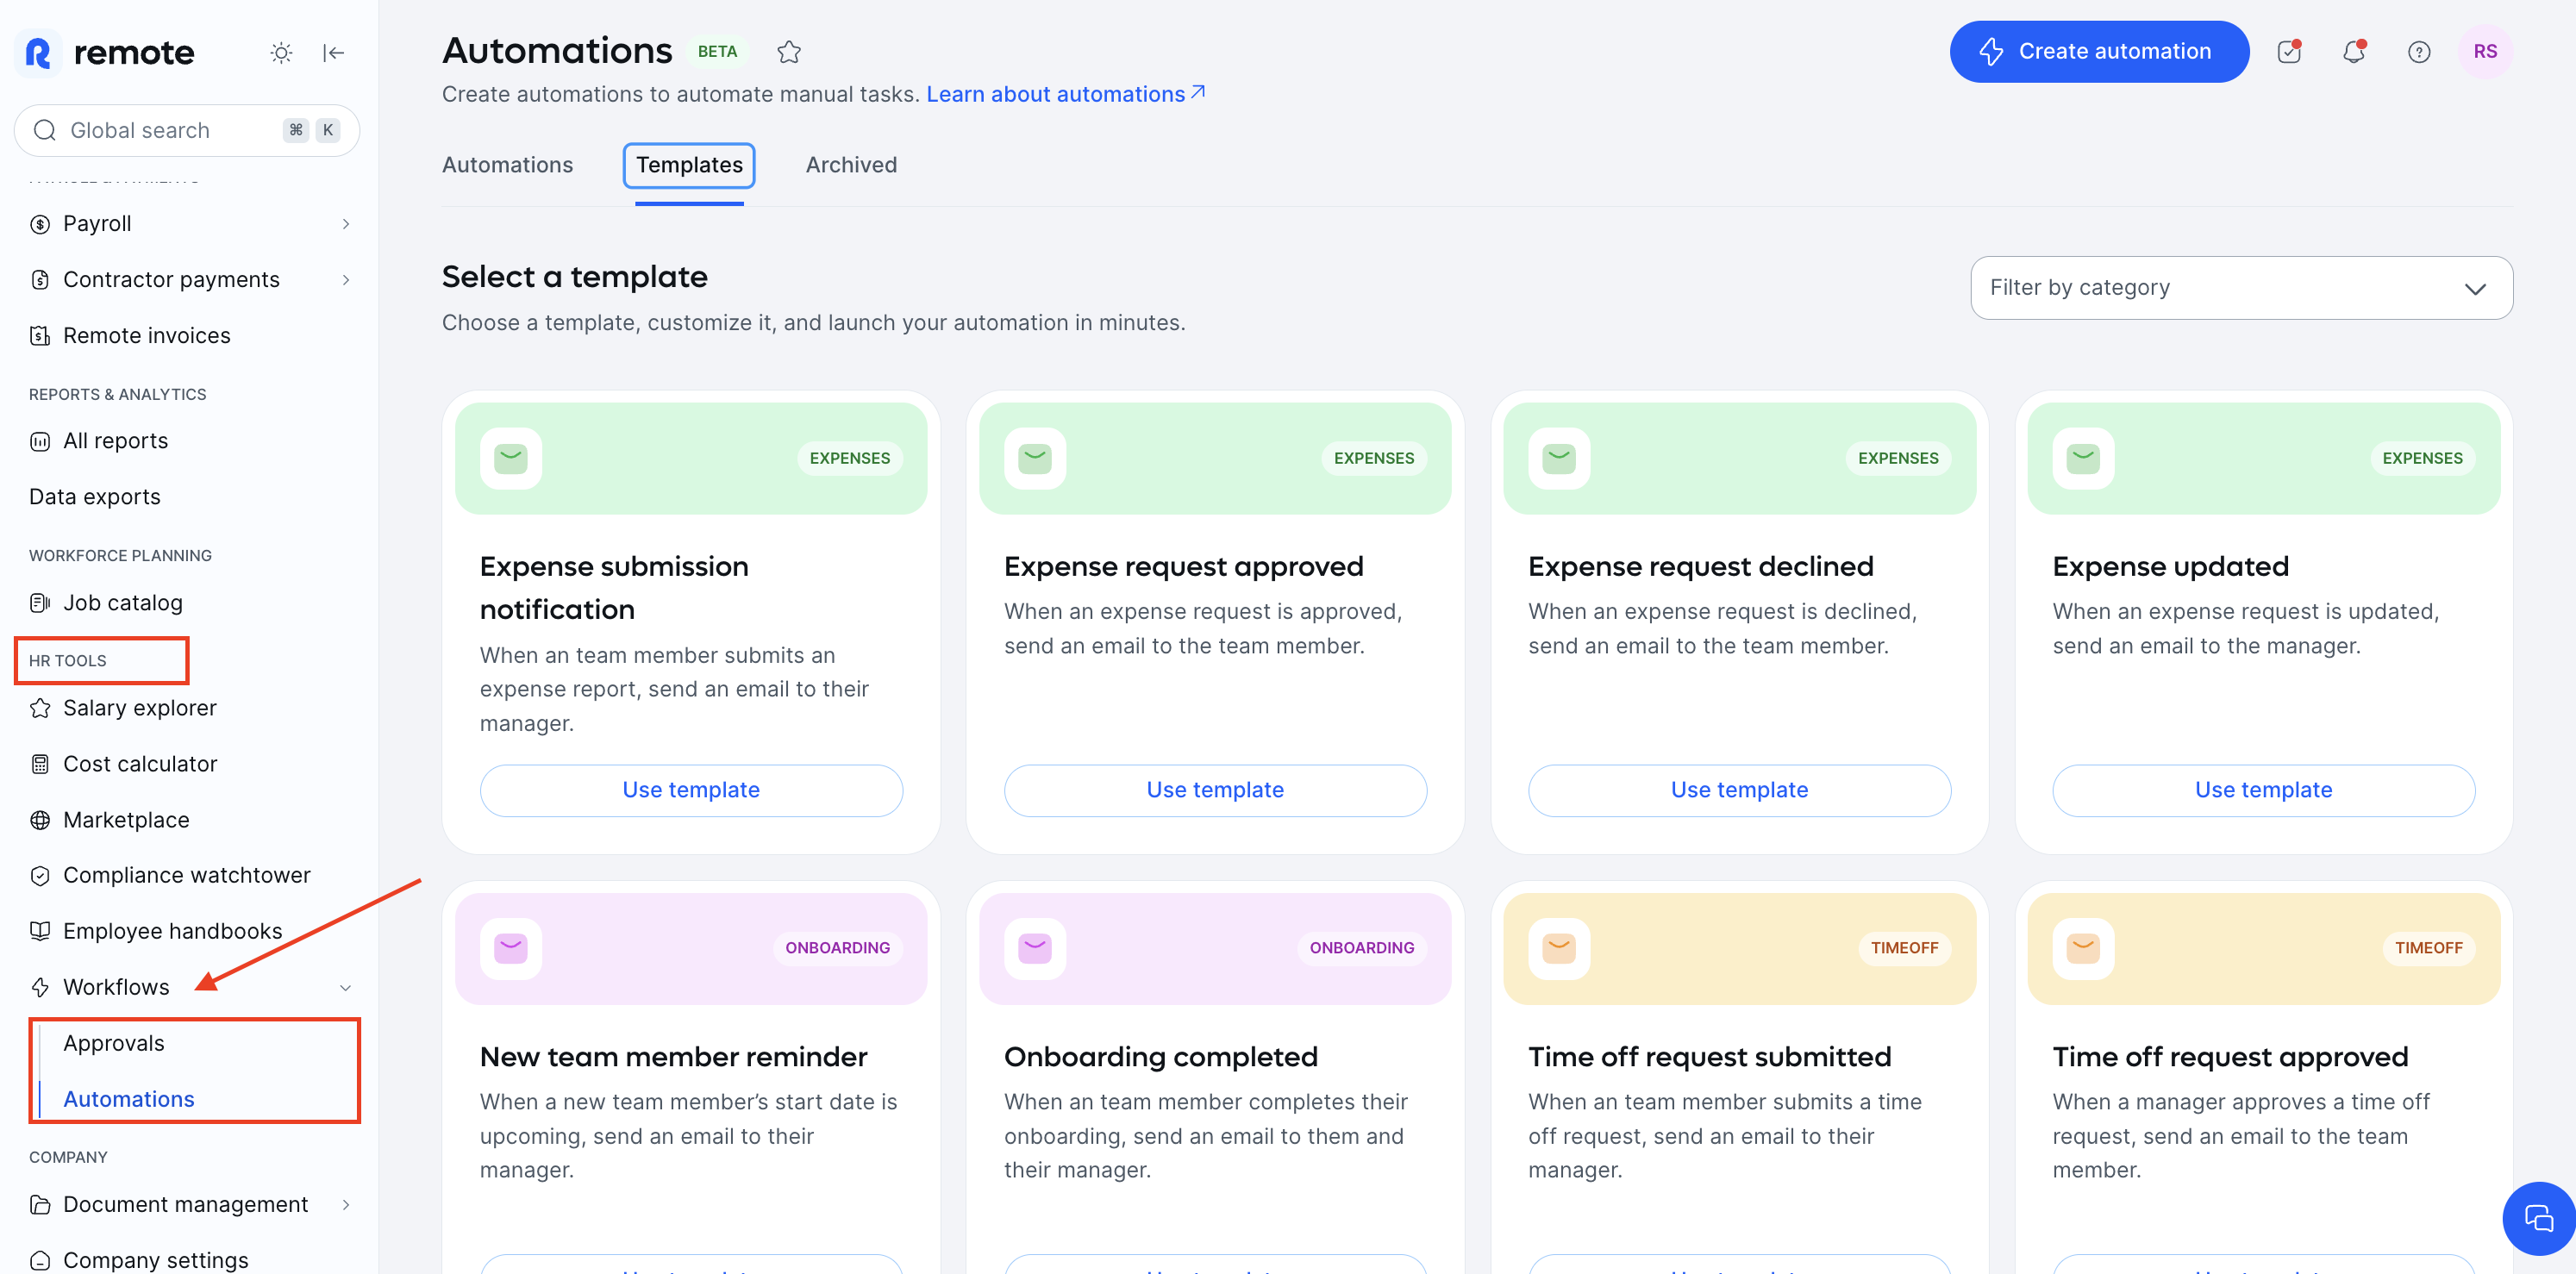
Task: Click the Expense updated card title
Action: (2170, 567)
